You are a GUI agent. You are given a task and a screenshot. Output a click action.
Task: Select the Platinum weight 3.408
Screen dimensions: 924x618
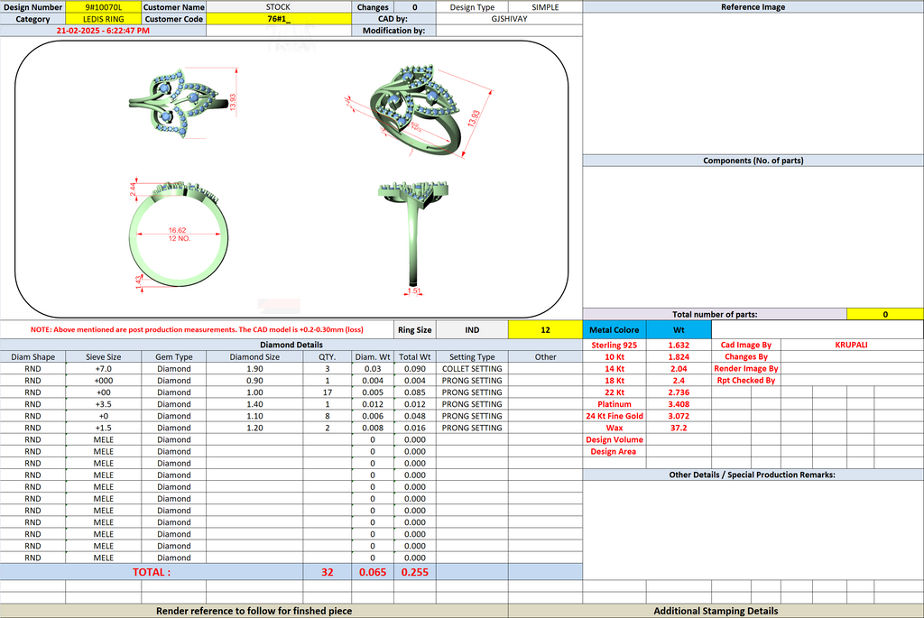tap(679, 404)
